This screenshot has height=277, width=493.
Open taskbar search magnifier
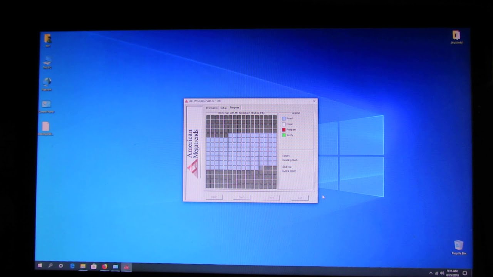[50, 266]
